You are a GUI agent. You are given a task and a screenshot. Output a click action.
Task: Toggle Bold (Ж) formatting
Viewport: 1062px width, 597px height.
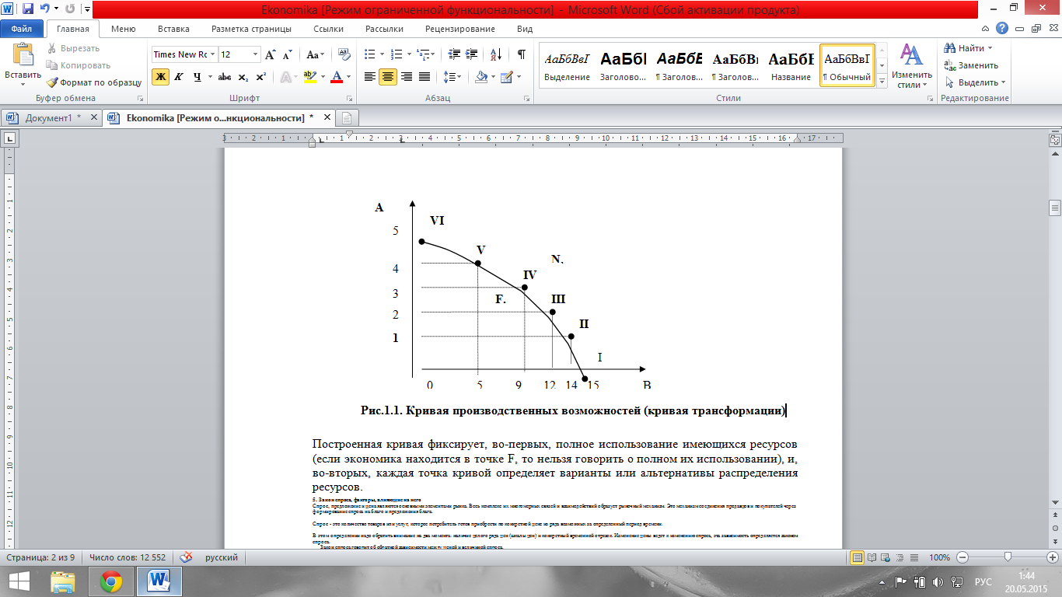(x=160, y=77)
